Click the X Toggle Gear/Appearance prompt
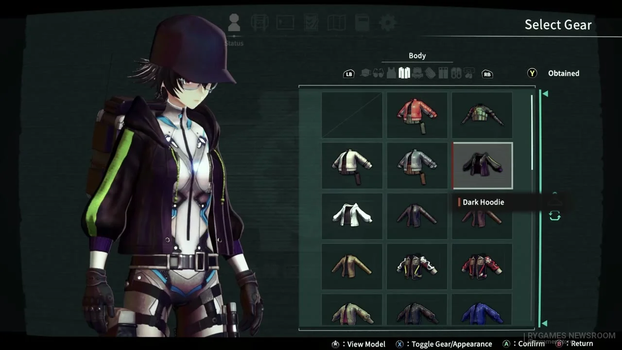The width and height of the screenshot is (622, 350). coord(444,344)
